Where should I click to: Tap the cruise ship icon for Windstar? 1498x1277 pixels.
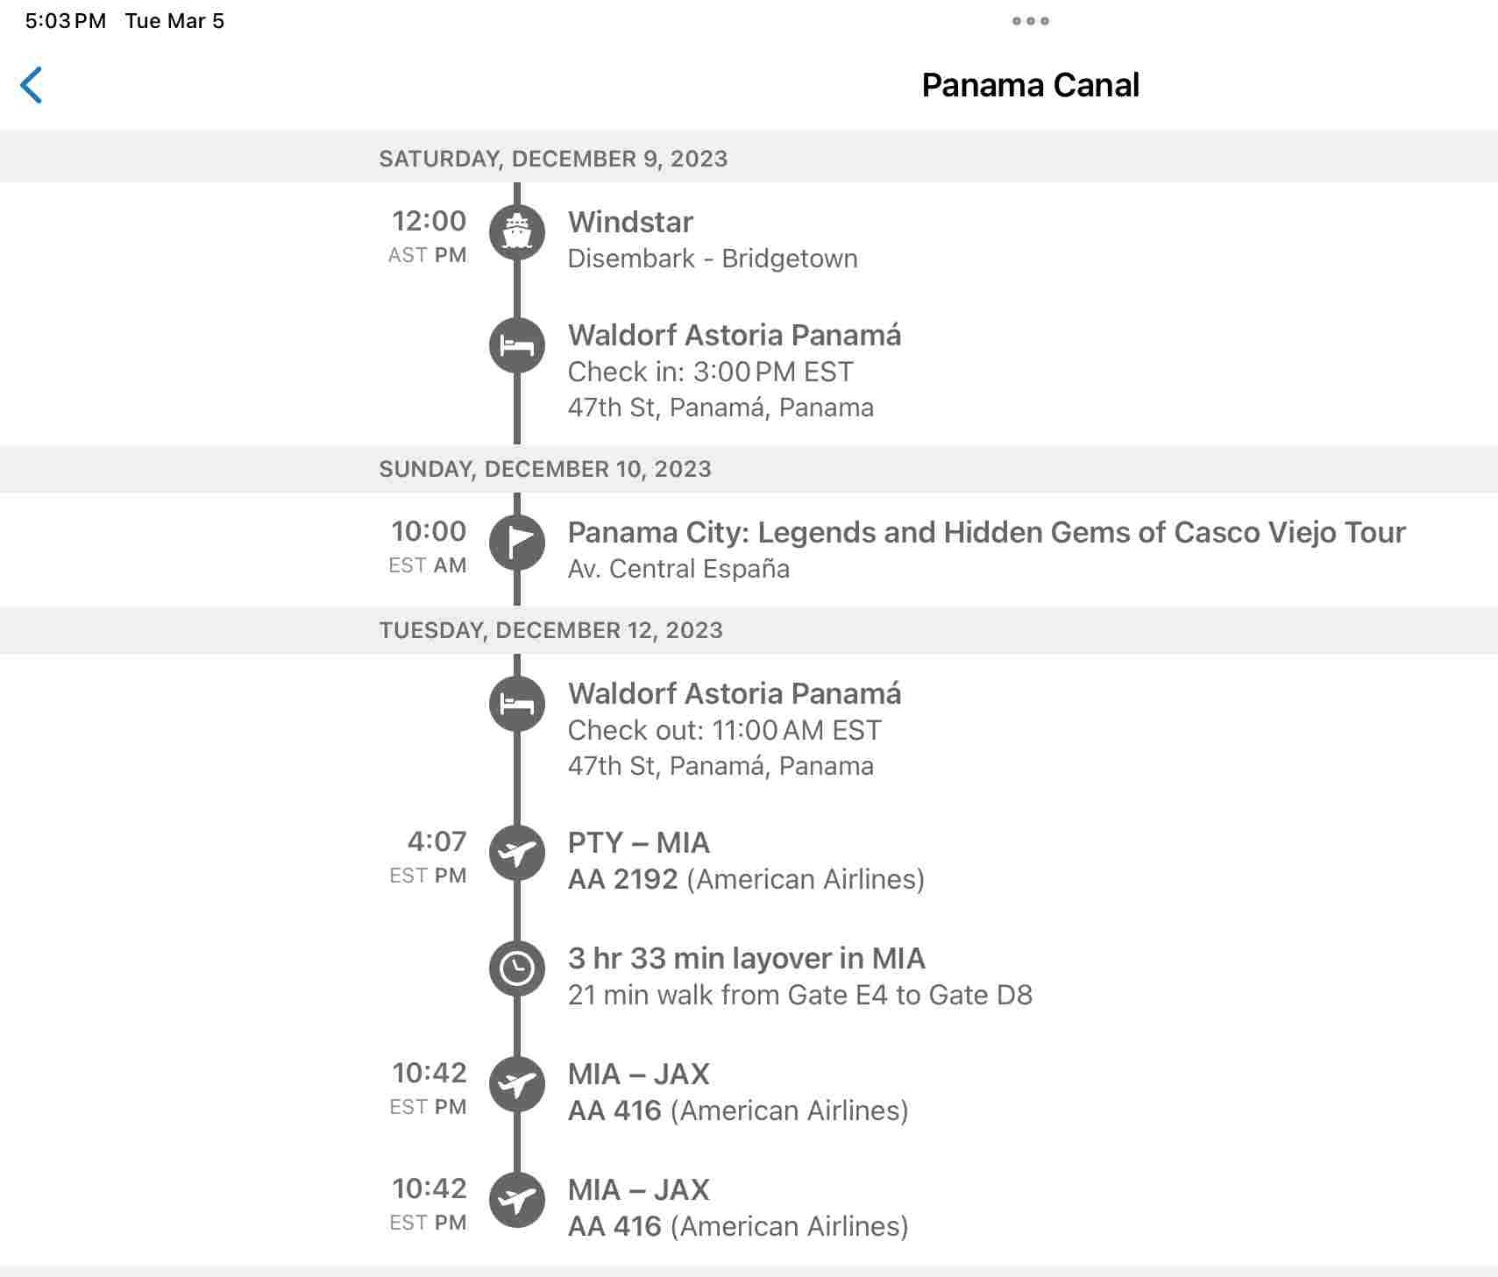tap(519, 233)
